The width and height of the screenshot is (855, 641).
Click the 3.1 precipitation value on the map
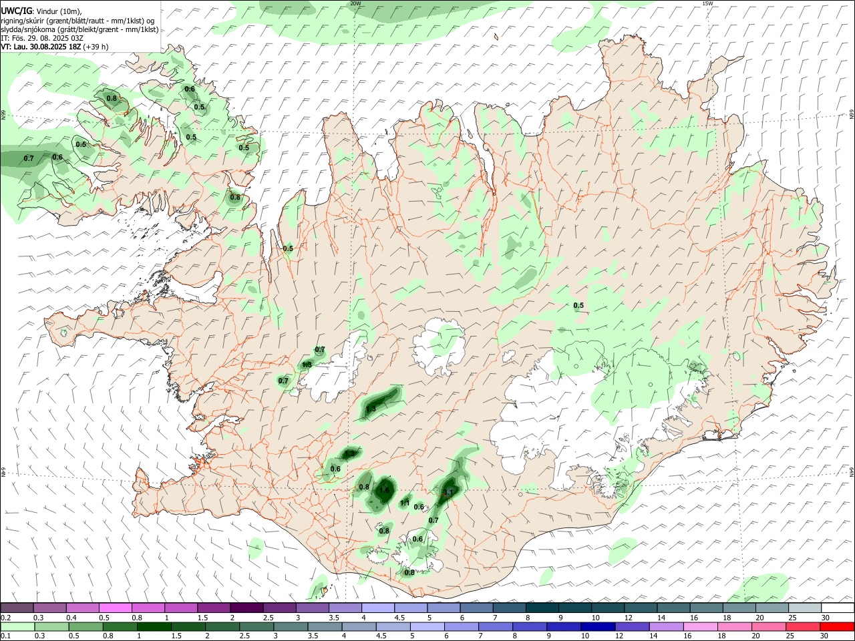point(448,493)
